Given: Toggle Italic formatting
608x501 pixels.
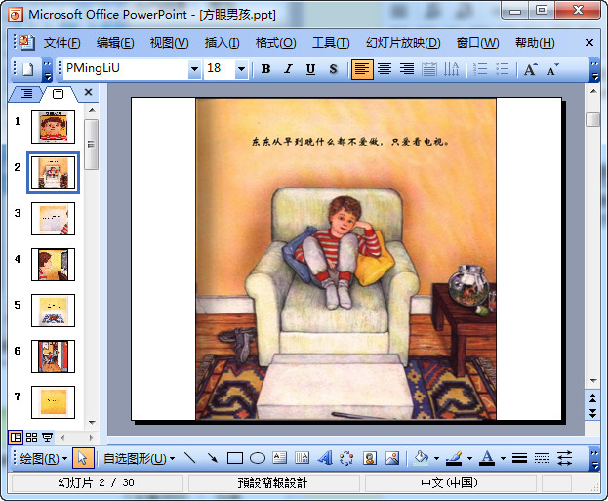Looking at the screenshot, I should pyautogui.click(x=288, y=69).
